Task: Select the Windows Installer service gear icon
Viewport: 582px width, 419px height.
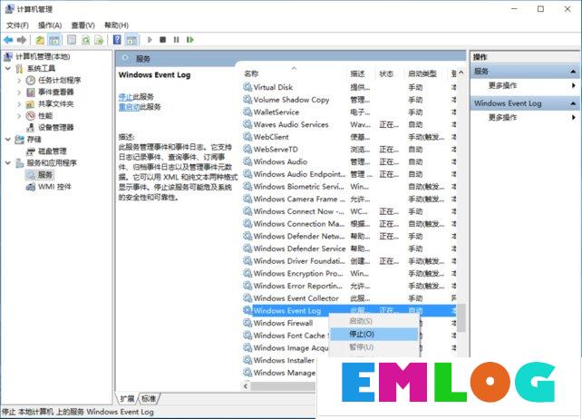Action: pos(247,360)
